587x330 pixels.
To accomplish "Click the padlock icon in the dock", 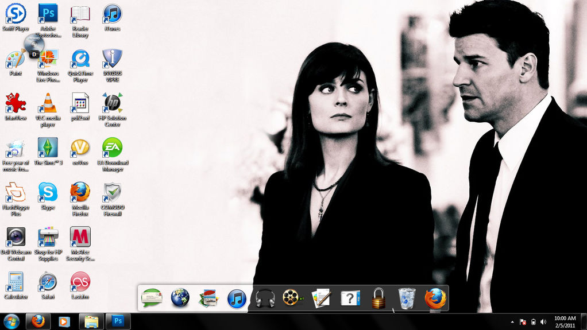I will (x=378, y=298).
